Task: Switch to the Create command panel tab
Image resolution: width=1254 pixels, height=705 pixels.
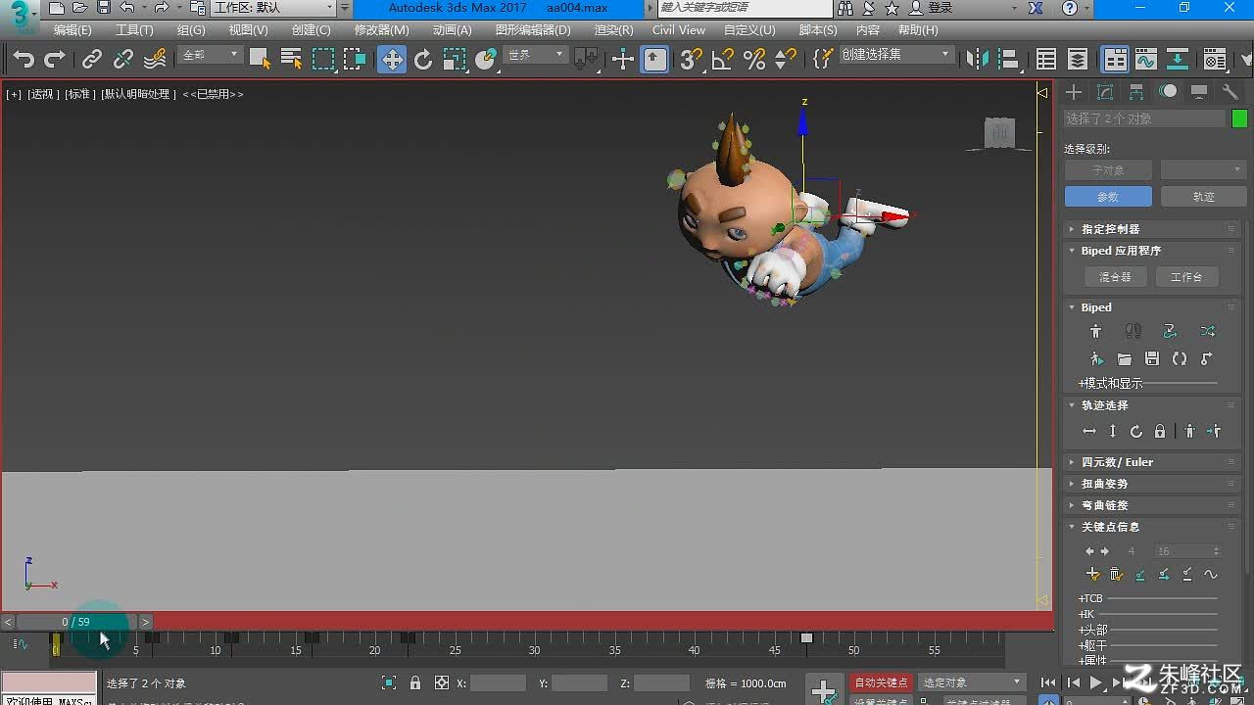Action: pos(1075,92)
